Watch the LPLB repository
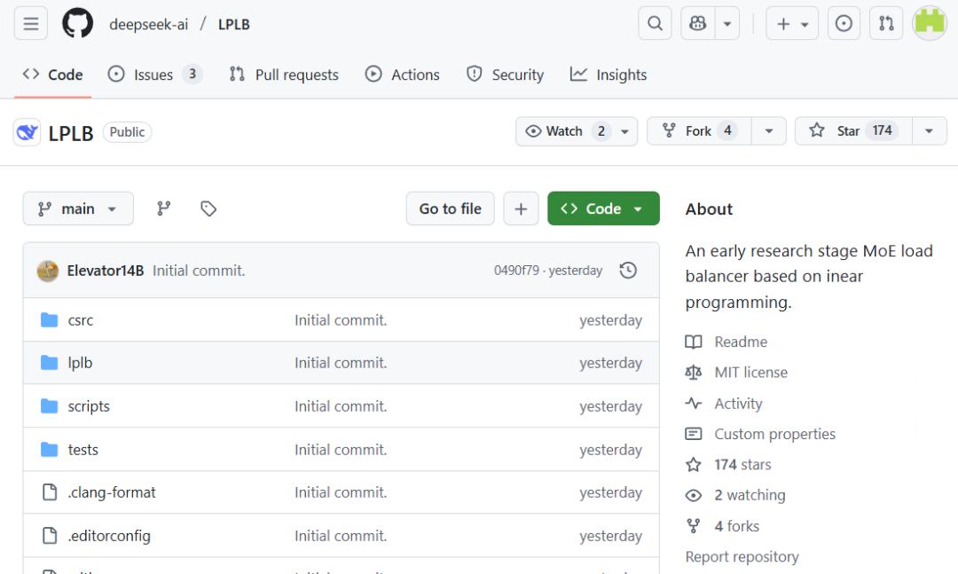958x574 pixels. coord(566,131)
